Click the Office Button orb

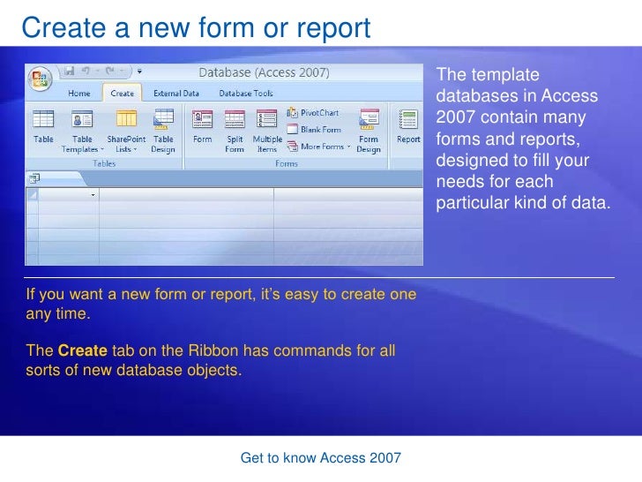pos(40,79)
